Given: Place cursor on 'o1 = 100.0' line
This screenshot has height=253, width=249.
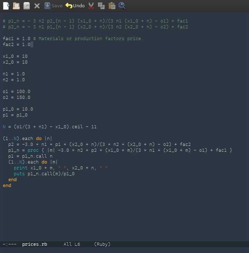Looking at the screenshot, I should tap(17, 92).
